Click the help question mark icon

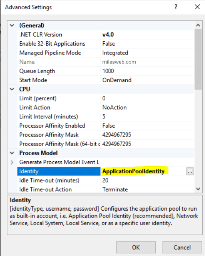176,7
